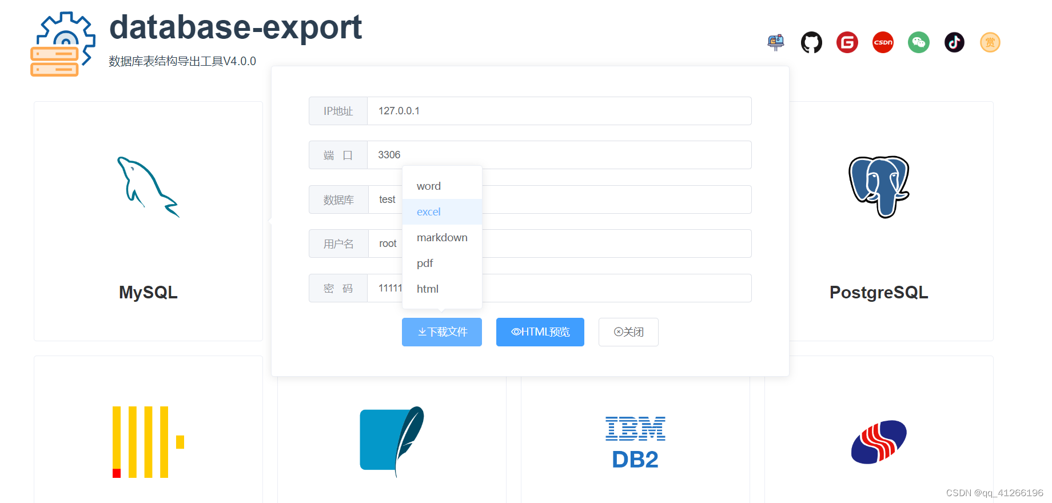1052x503 pixels.
Task: Open the GitHub repository icon
Action: (811, 42)
